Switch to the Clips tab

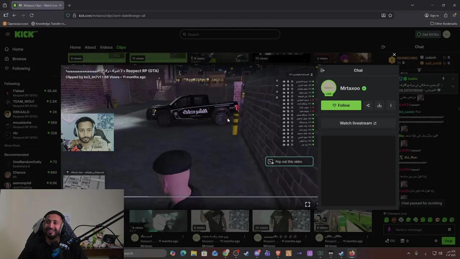click(121, 47)
